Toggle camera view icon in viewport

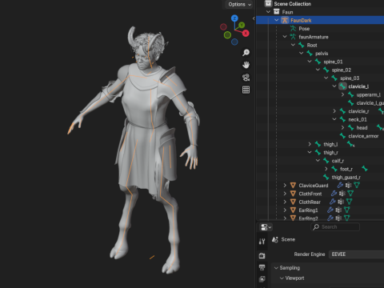(x=246, y=78)
